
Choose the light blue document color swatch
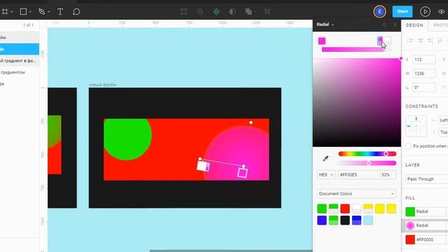[368, 220]
